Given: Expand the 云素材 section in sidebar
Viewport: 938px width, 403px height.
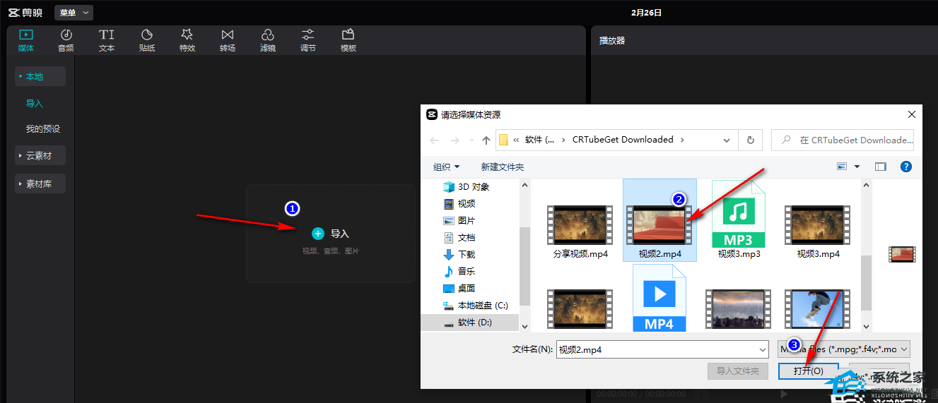Looking at the screenshot, I should (x=40, y=156).
